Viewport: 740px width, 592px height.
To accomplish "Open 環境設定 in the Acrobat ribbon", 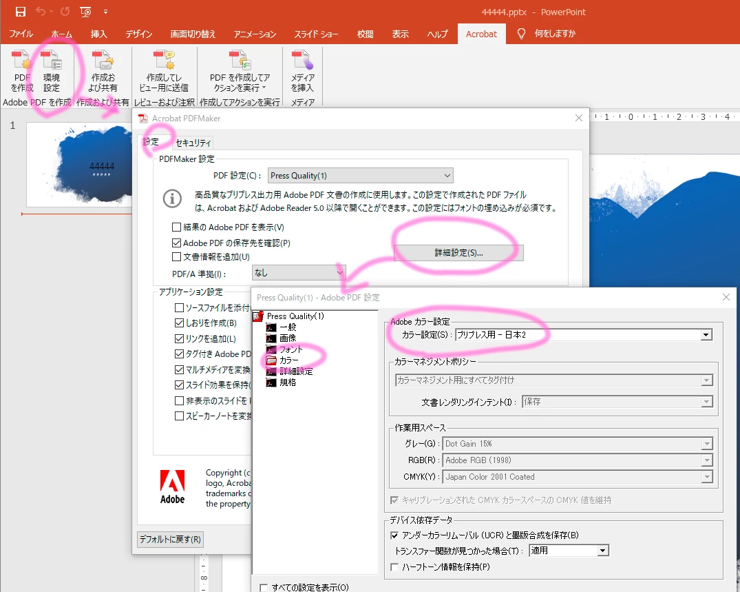I will point(52,72).
